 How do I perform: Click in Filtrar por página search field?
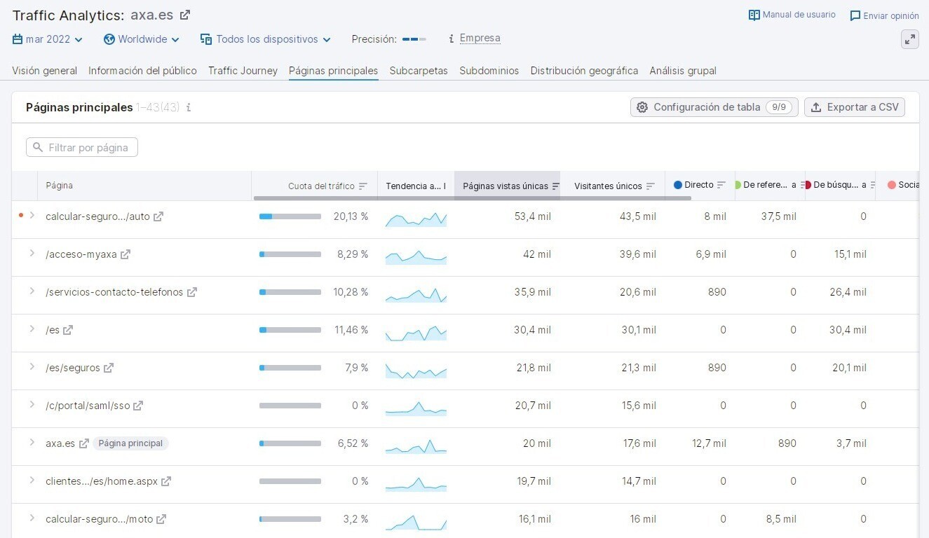point(82,147)
